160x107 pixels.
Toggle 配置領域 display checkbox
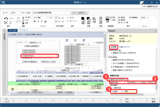[x=130, y=17]
